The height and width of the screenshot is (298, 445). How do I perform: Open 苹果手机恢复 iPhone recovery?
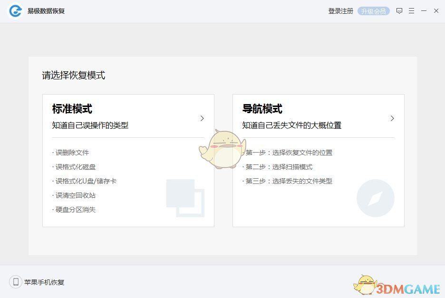tap(44, 282)
